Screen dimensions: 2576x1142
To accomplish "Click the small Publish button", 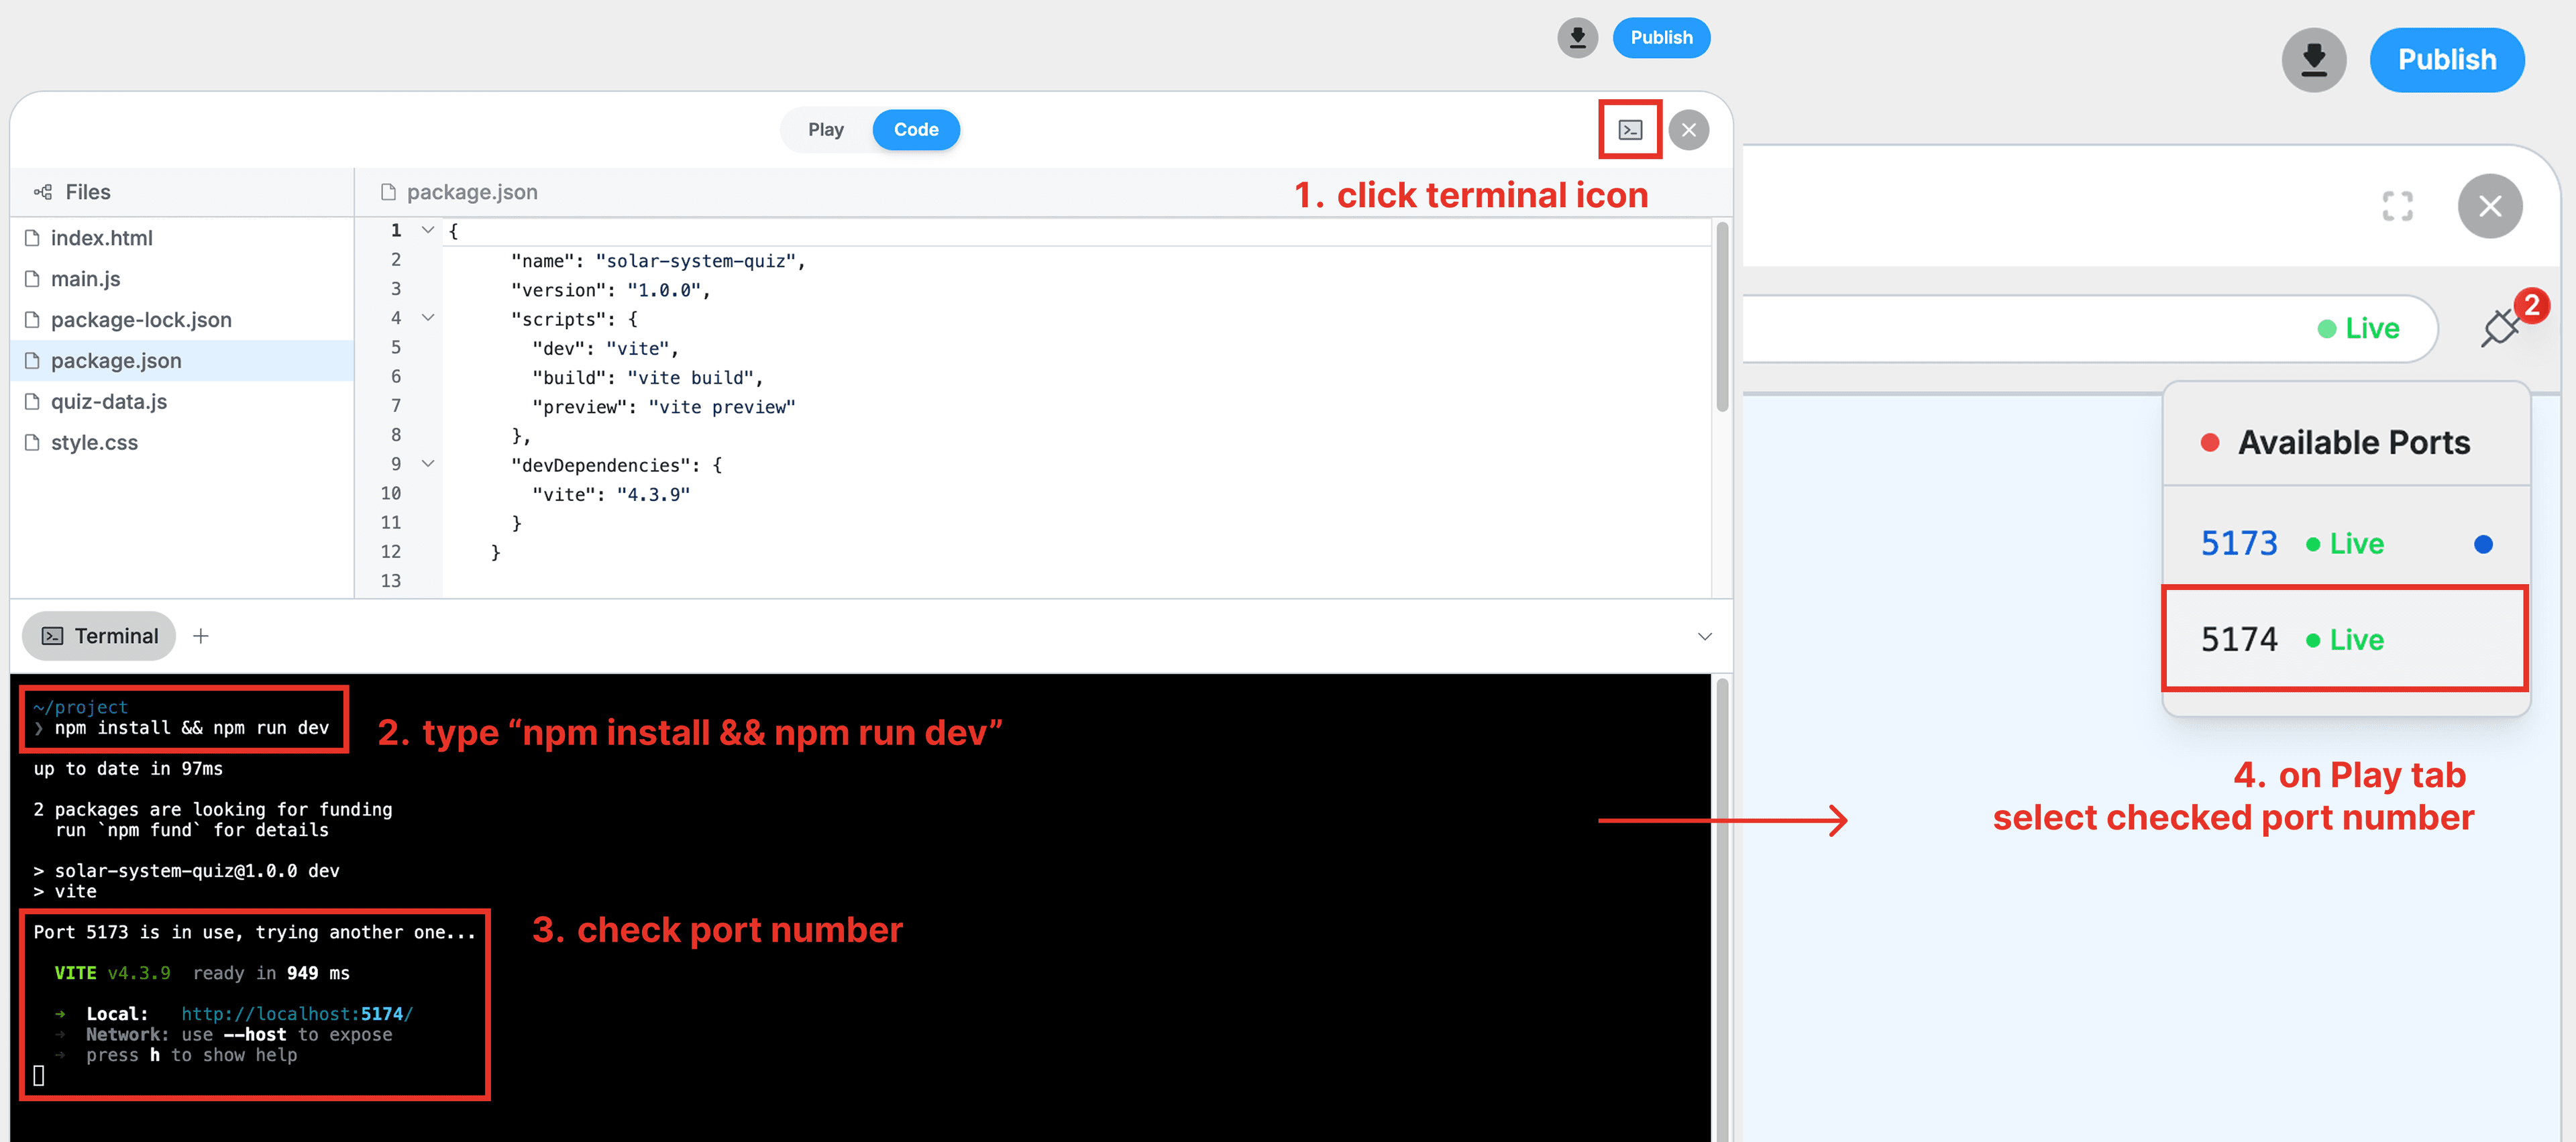I will (1661, 38).
